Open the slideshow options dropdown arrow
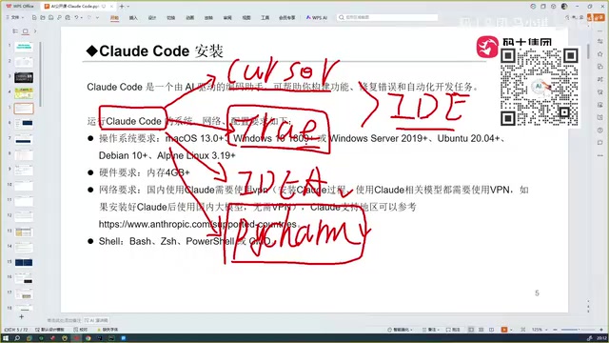 pyautogui.click(x=510, y=330)
